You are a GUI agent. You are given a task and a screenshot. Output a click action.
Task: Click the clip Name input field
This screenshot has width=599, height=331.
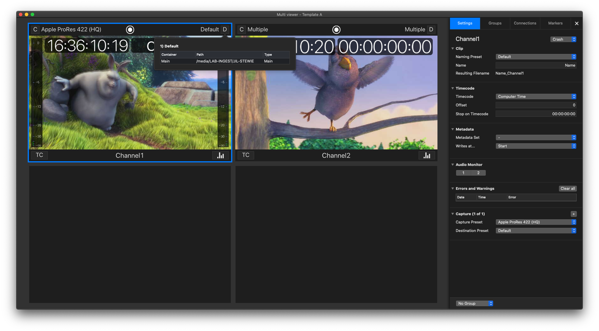click(x=536, y=65)
